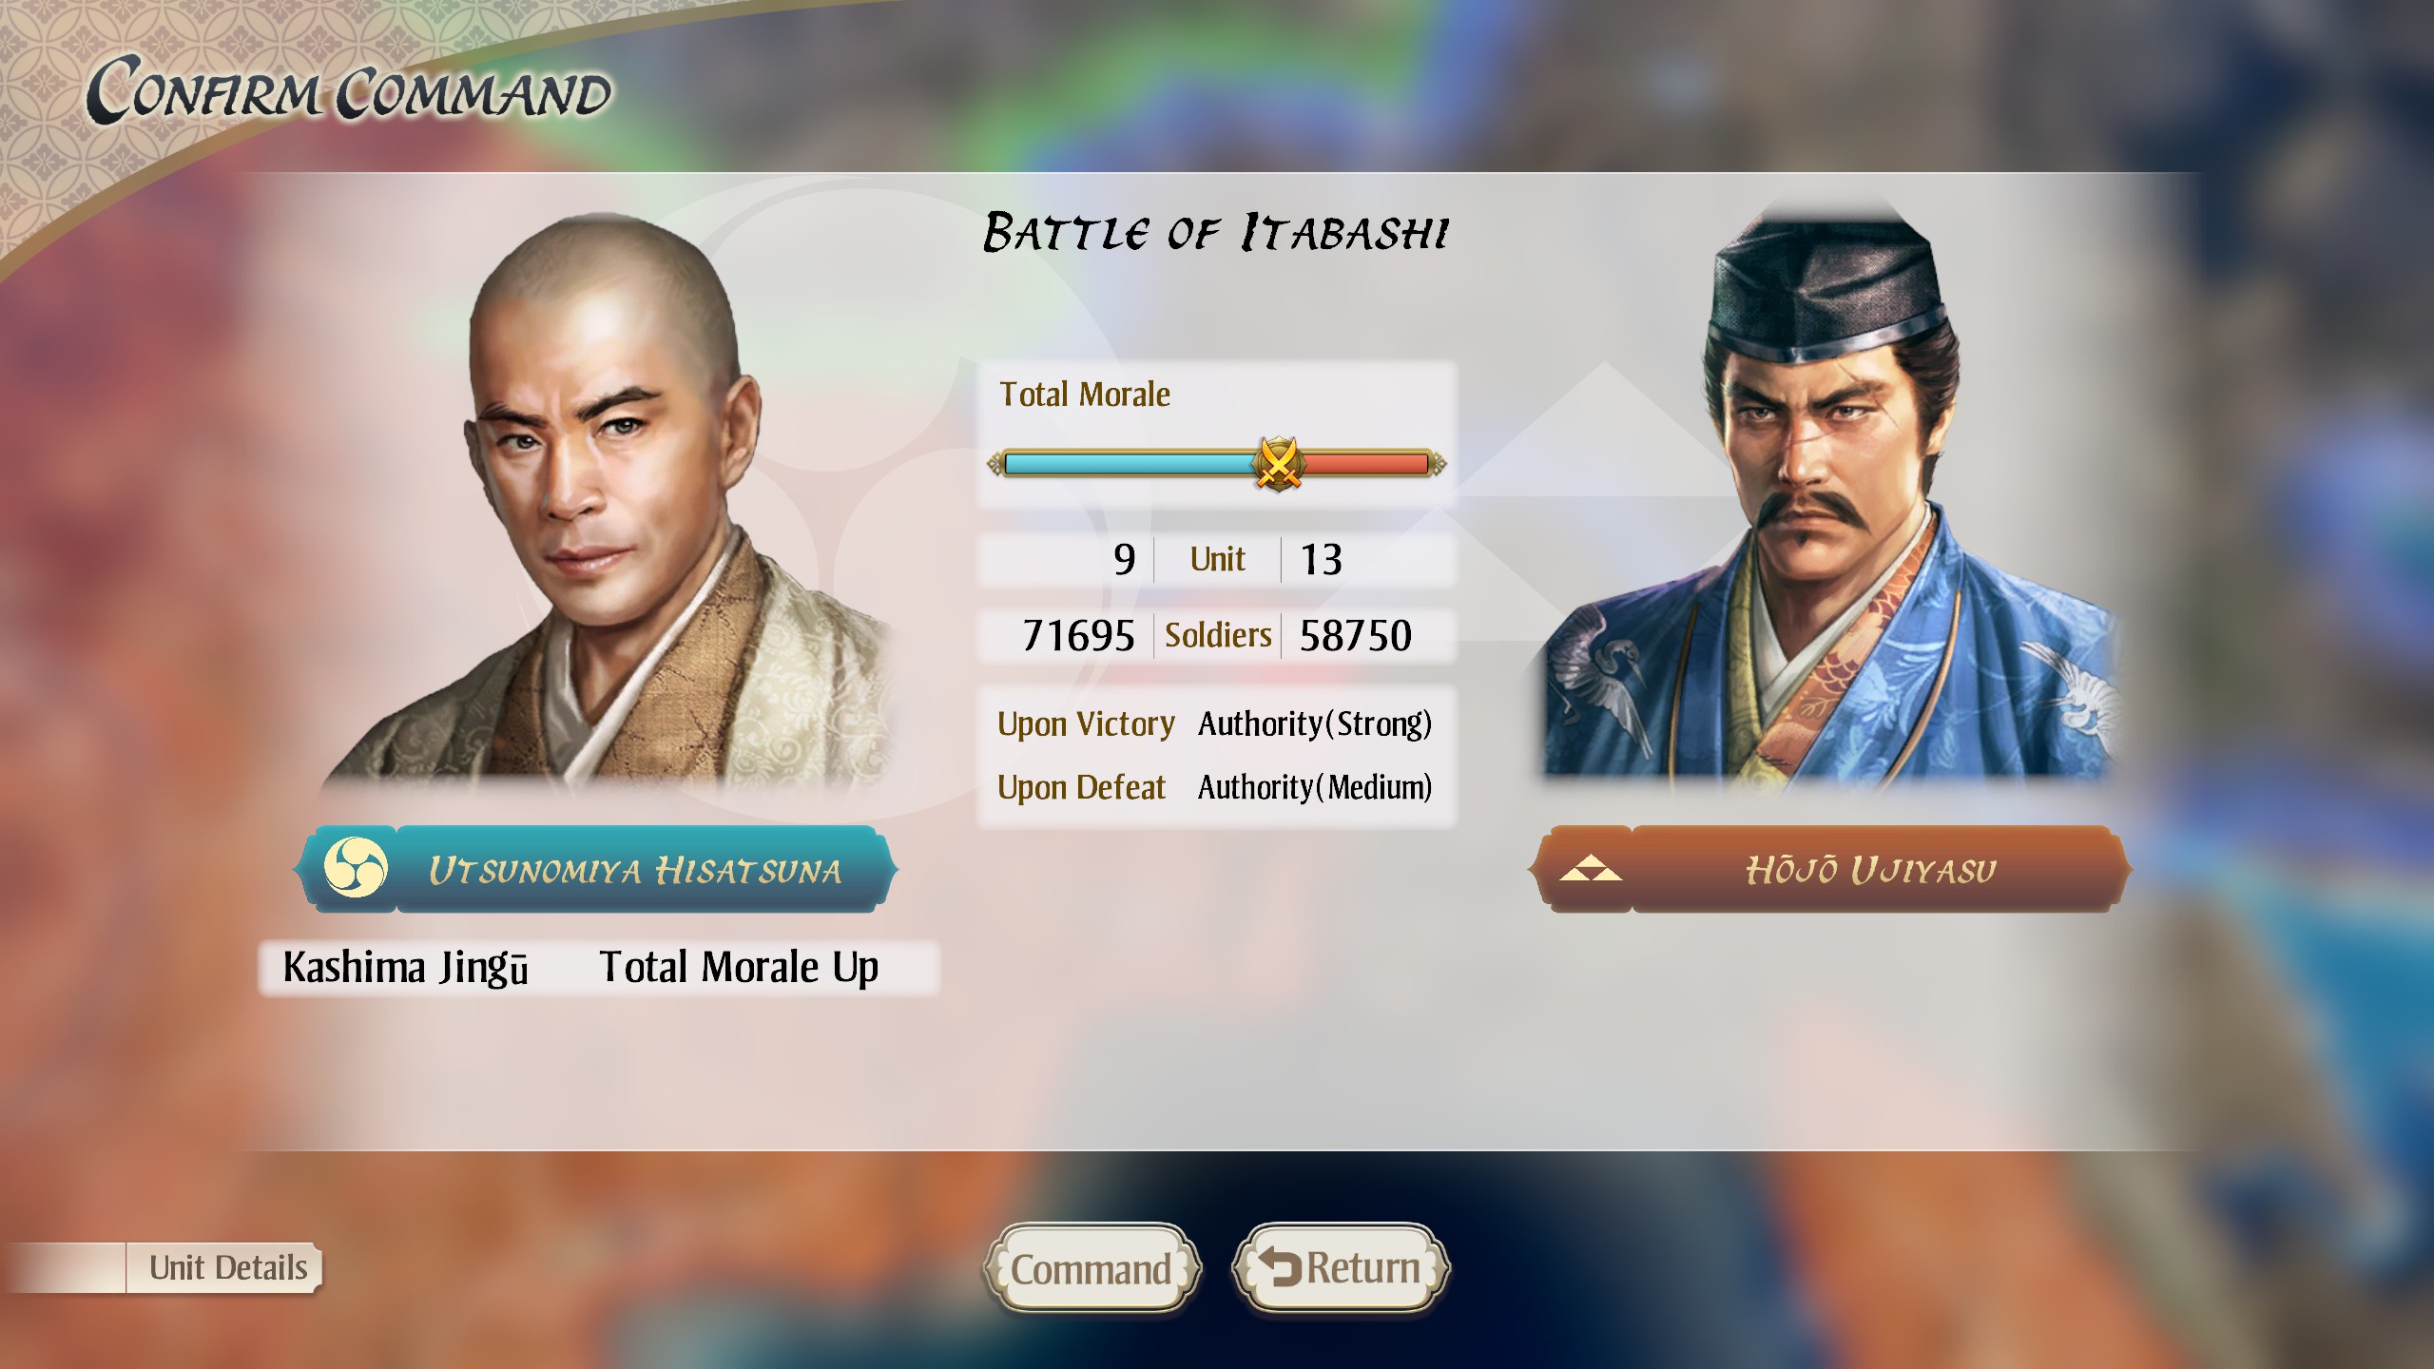Screen dimensions: 2434x1369
Task: Go back using the Return button
Action: [x=1341, y=1268]
